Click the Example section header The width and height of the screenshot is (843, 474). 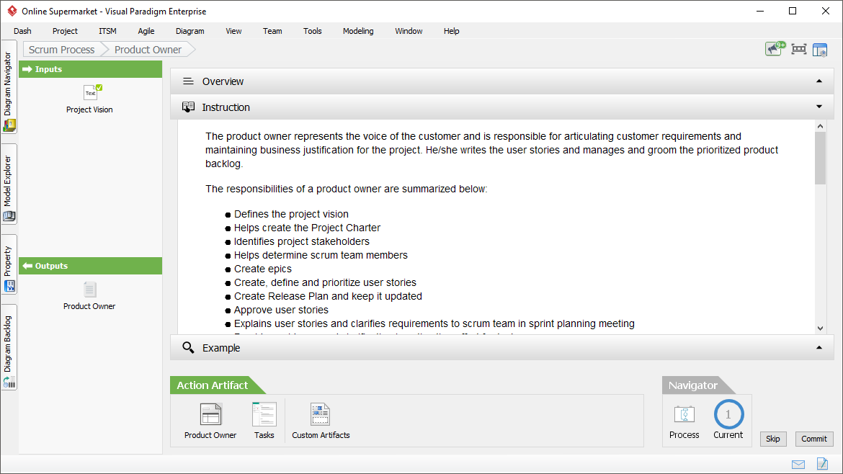point(501,348)
